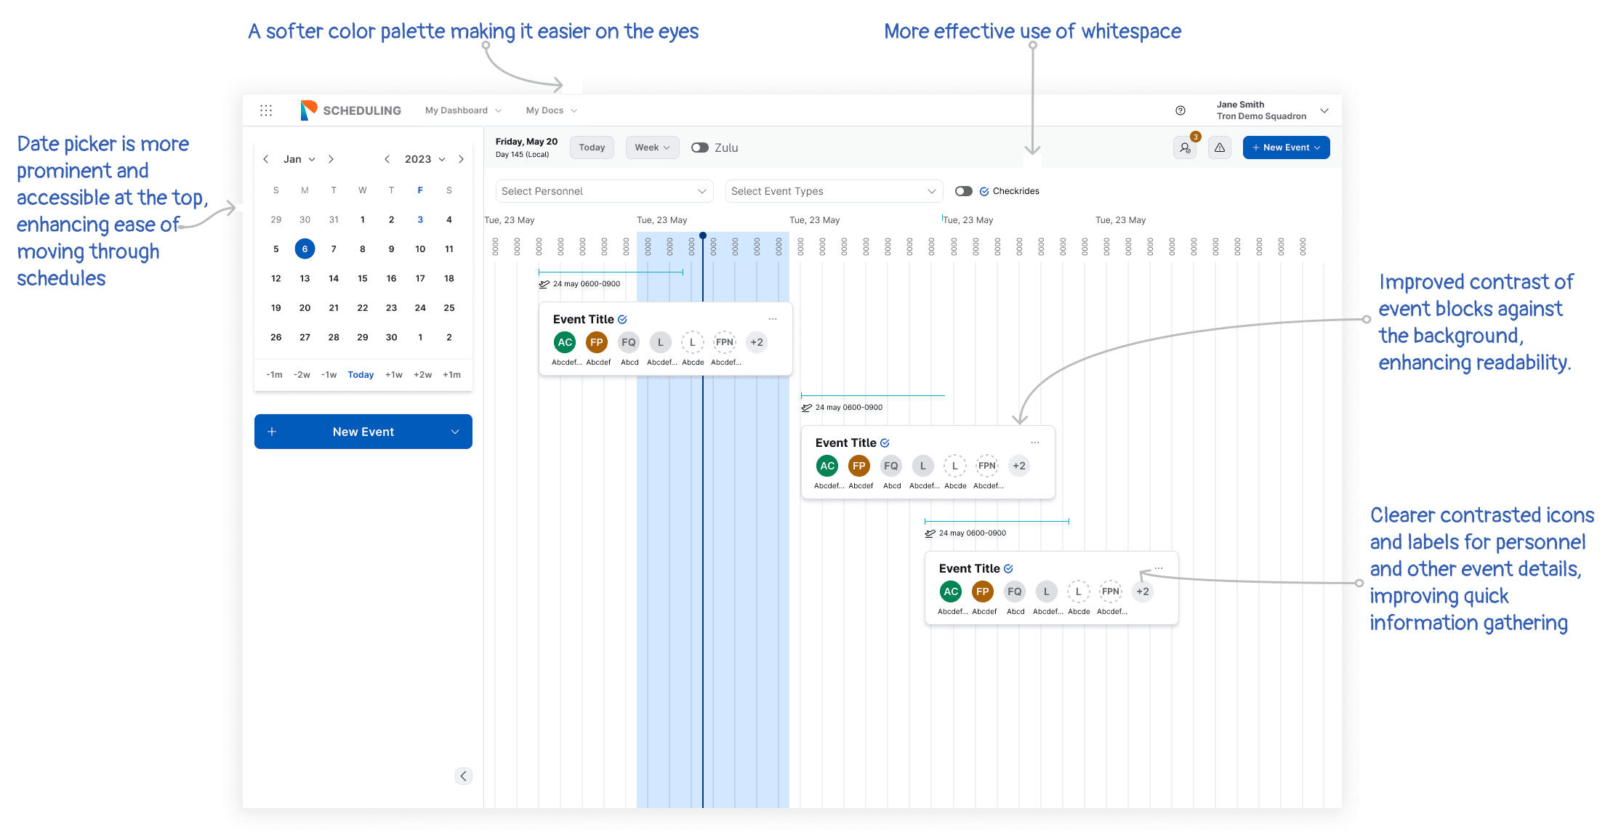The height and width of the screenshot is (840, 1613).
Task: Expand the Select Personnel dropdown
Action: [604, 191]
